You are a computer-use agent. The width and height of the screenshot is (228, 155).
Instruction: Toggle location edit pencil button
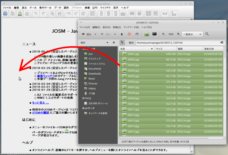click(x=122, y=43)
